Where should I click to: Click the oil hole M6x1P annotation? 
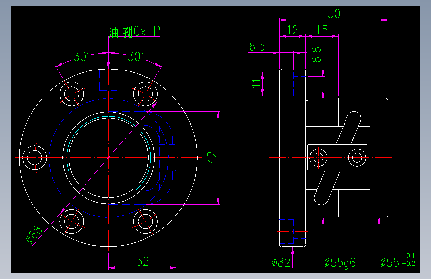point(134,32)
